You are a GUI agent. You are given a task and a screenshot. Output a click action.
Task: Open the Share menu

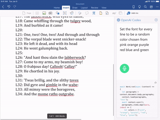(x=152, y=7)
